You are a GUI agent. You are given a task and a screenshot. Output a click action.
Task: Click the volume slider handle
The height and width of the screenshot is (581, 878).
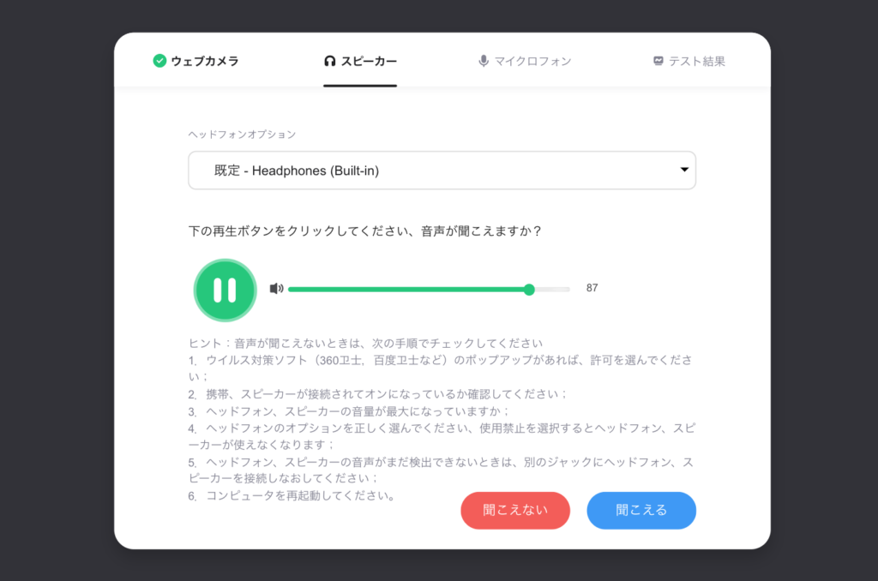pyautogui.click(x=529, y=290)
